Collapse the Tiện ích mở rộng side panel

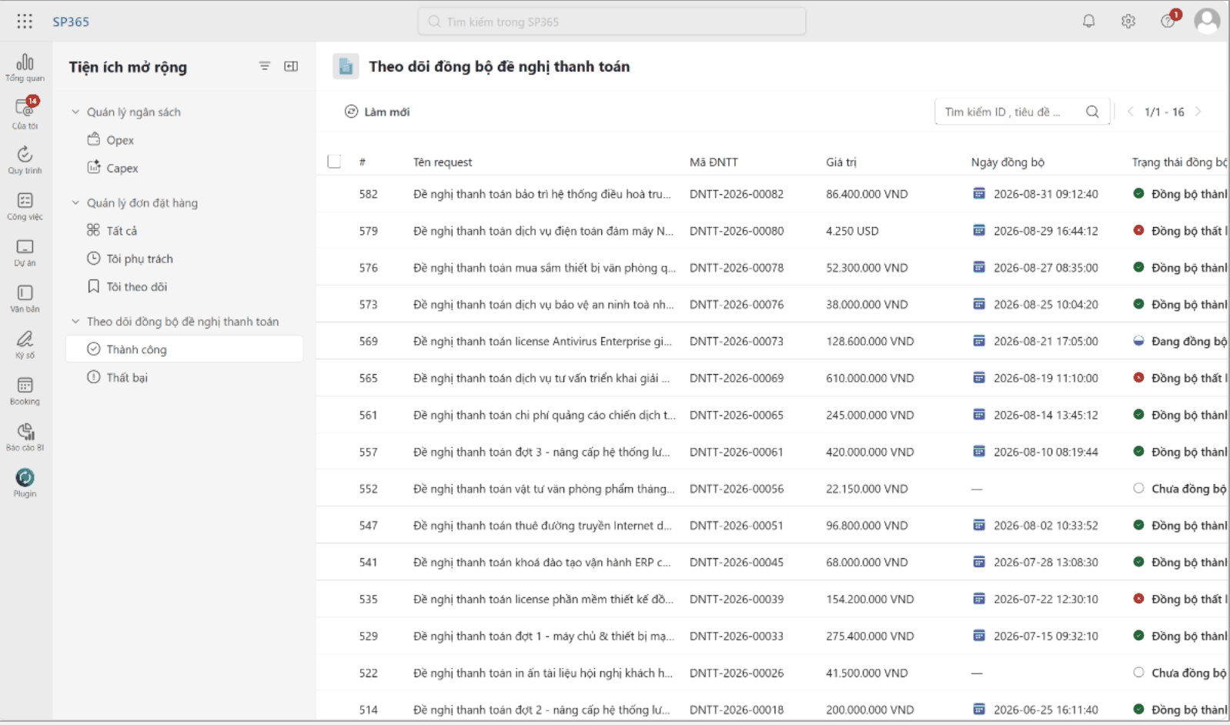tap(291, 66)
